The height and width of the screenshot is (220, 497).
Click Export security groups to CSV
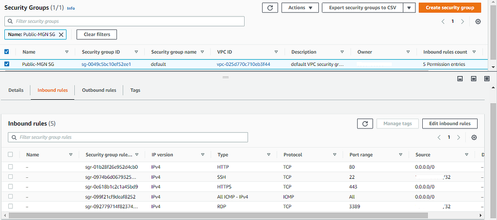363,8
